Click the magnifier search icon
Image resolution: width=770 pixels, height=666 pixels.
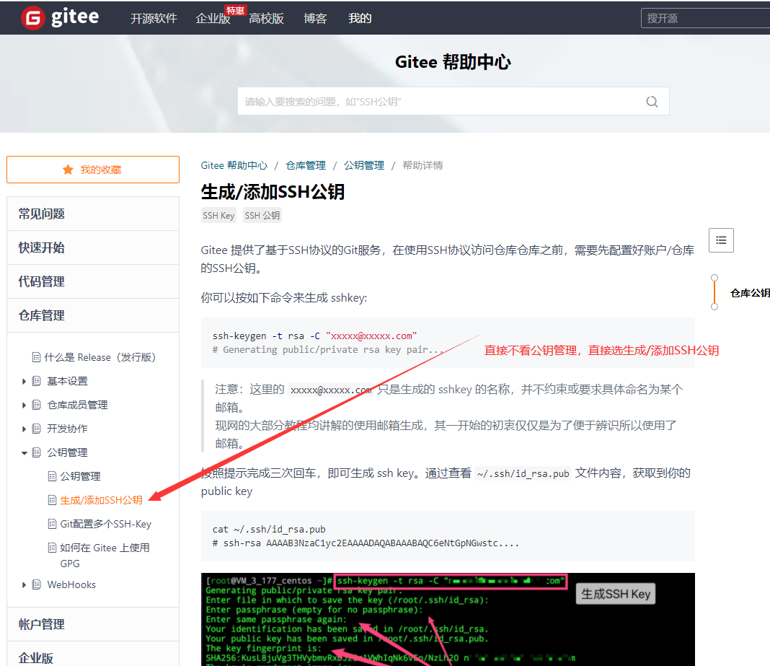pos(652,102)
